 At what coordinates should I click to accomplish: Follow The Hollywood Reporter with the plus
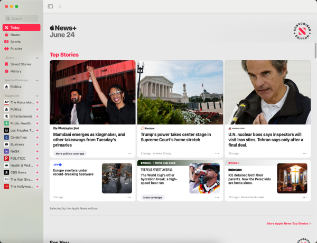pos(37,187)
